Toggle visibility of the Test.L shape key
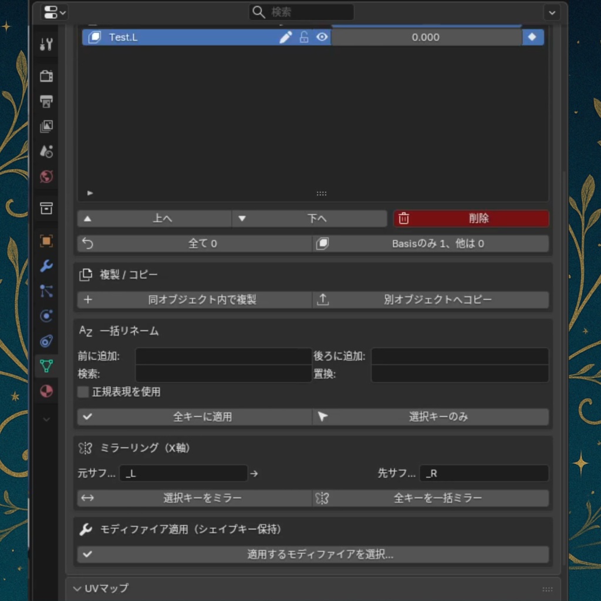601x601 pixels. (322, 37)
